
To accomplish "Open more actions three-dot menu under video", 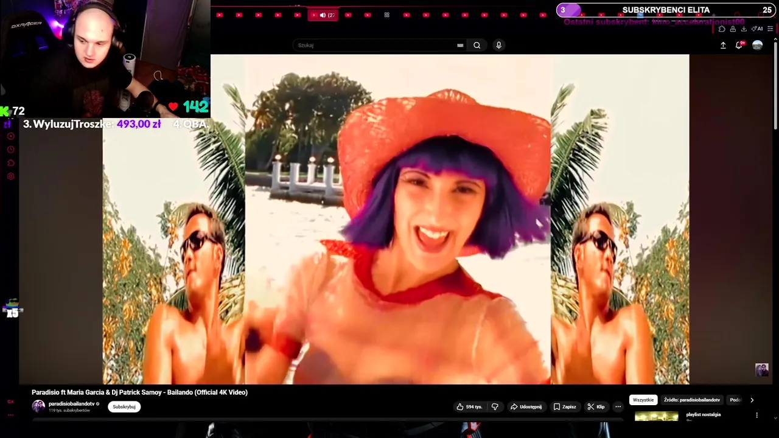I will [618, 406].
